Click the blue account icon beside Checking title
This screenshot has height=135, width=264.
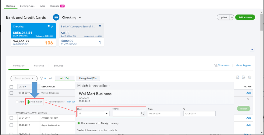(56, 17)
